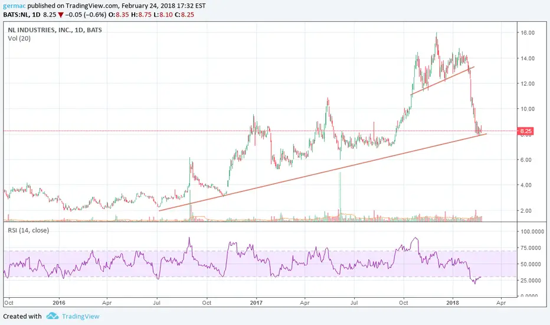Viewport: 550px width, 325px height.
Task: Click the BATS:NL ticker symbol text
Action: coord(16,15)
